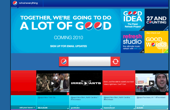The width and height of the screenshot is (170, 110).
Task: Click the COMING 2010 text
Action: tap(68, 38)
